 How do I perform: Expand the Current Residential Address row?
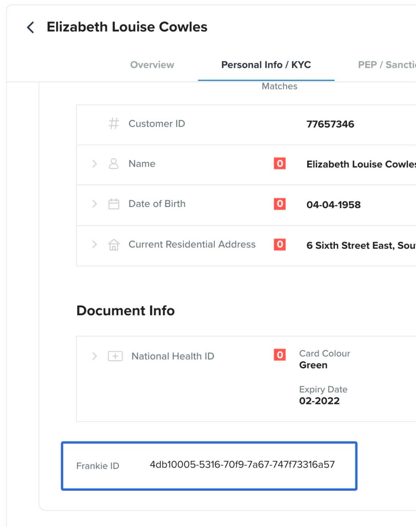[x=94, y=244]
